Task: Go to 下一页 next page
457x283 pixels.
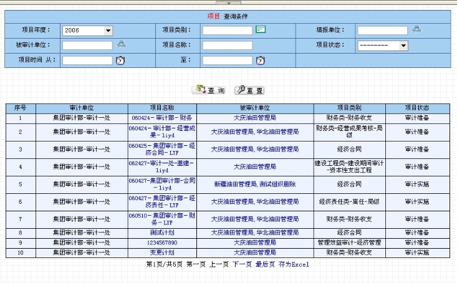Action: click(242, 264)
